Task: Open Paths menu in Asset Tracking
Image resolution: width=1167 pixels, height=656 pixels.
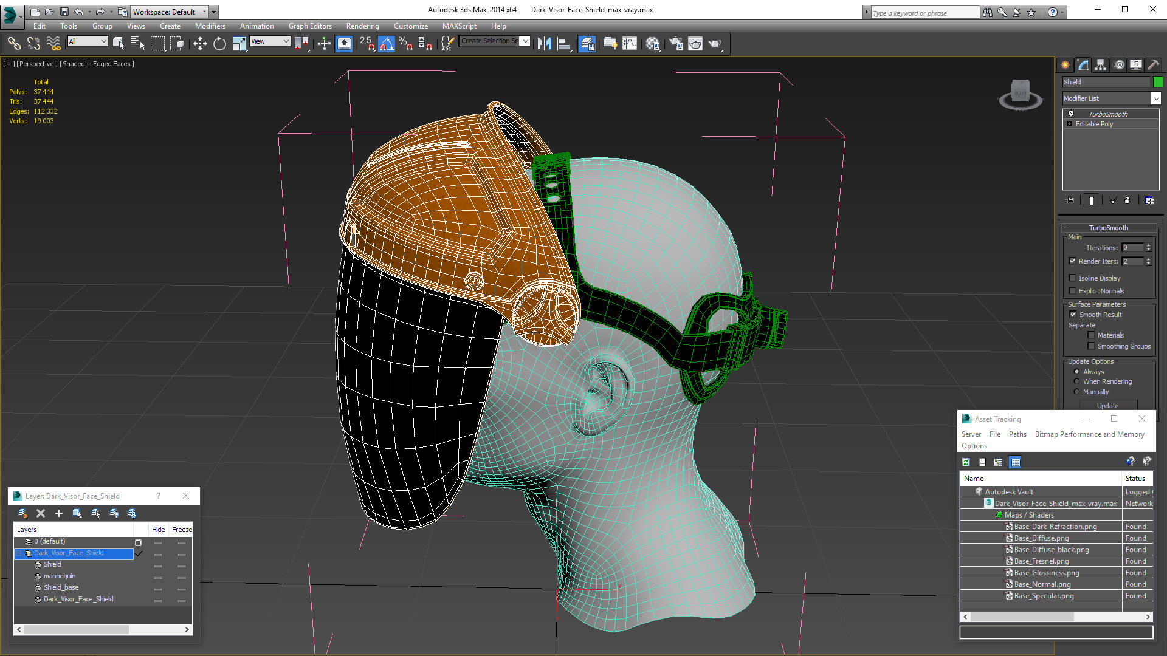Action: click(1017, 434)
